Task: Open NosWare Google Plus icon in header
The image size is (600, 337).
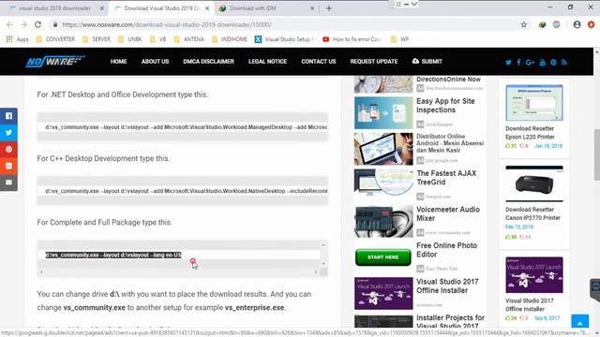Action: pos(530,63)
